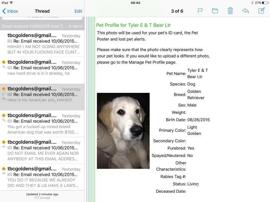This screenshot has height=202, width=270.
Task: Tap the forwarded arrow on 'YOU DO IT BECAUSE' email
Action: click(4, 173)
